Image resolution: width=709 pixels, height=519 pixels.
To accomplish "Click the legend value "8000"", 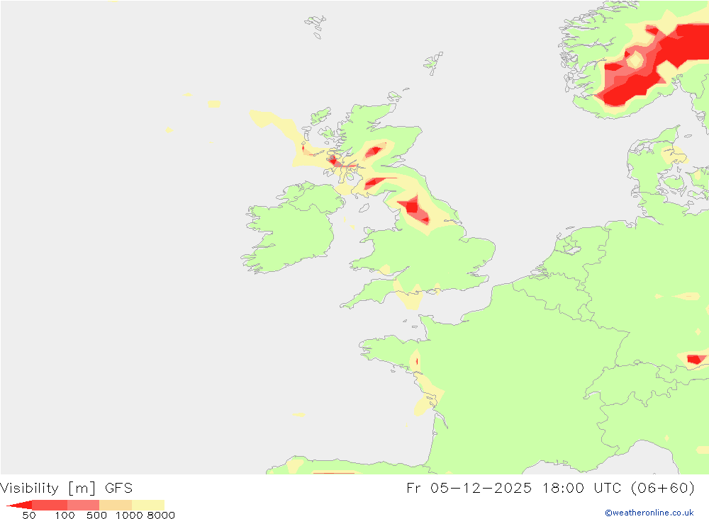I will pos(161,515).
